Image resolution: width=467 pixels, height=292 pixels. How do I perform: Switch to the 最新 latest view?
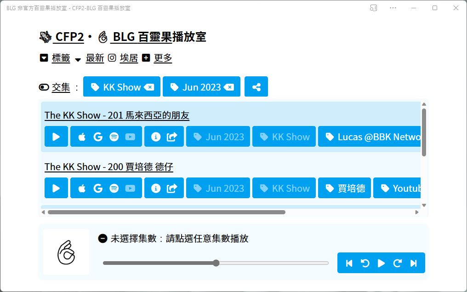pos(95,58)
